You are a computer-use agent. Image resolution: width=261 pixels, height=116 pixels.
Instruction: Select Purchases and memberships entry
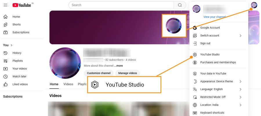(x=219, y=62)
